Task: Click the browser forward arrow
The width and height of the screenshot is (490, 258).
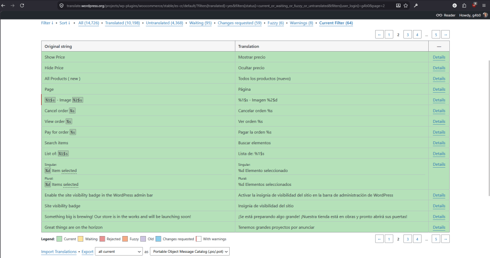Action: pos(12,6)
